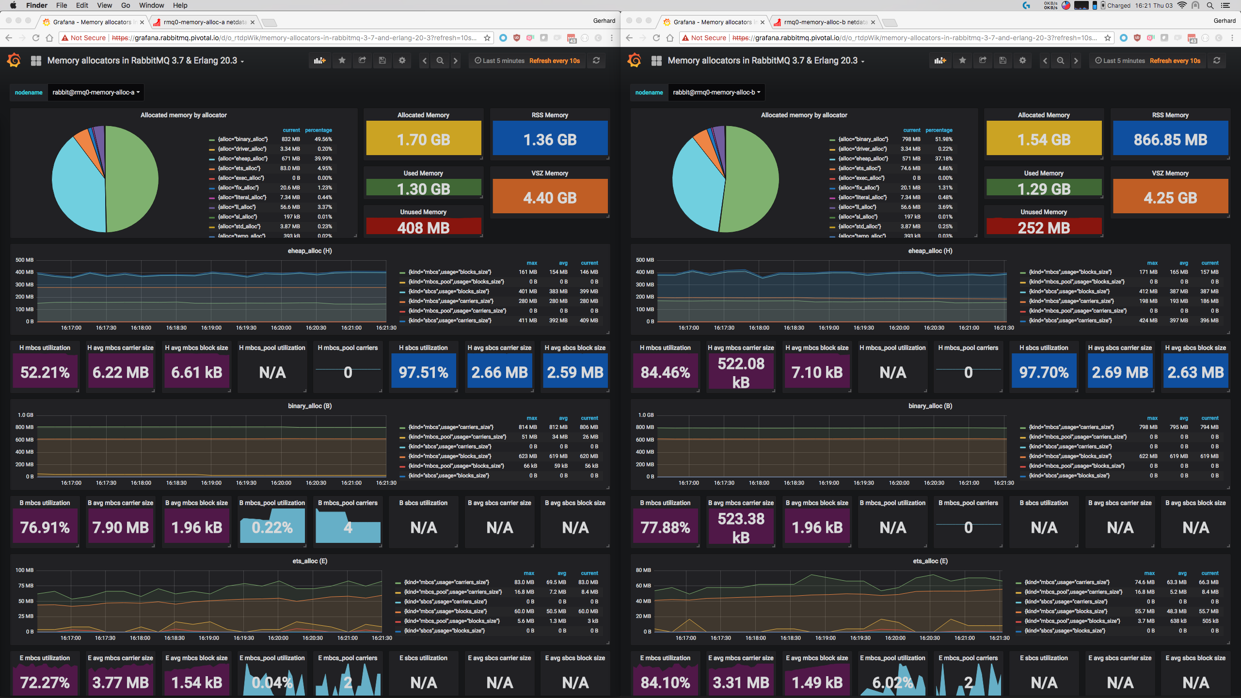Toggle ll_alloc series in right pie legend
1241x698 pixels.
[857, 207]
